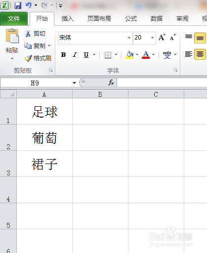Select the 格式刷 format painter
Image resolution: width=207 pixels, height=253 pixels.
[38, 58]
